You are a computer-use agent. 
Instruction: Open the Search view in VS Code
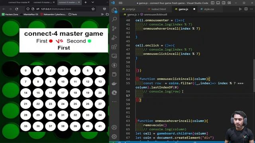[114, 19]
